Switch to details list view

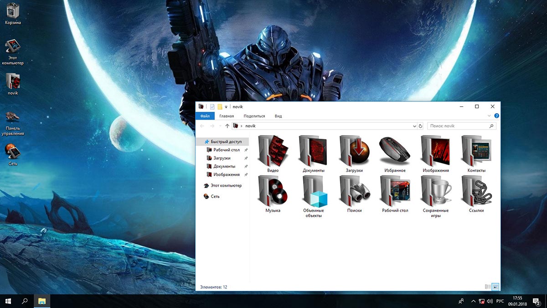pos(488,287)
